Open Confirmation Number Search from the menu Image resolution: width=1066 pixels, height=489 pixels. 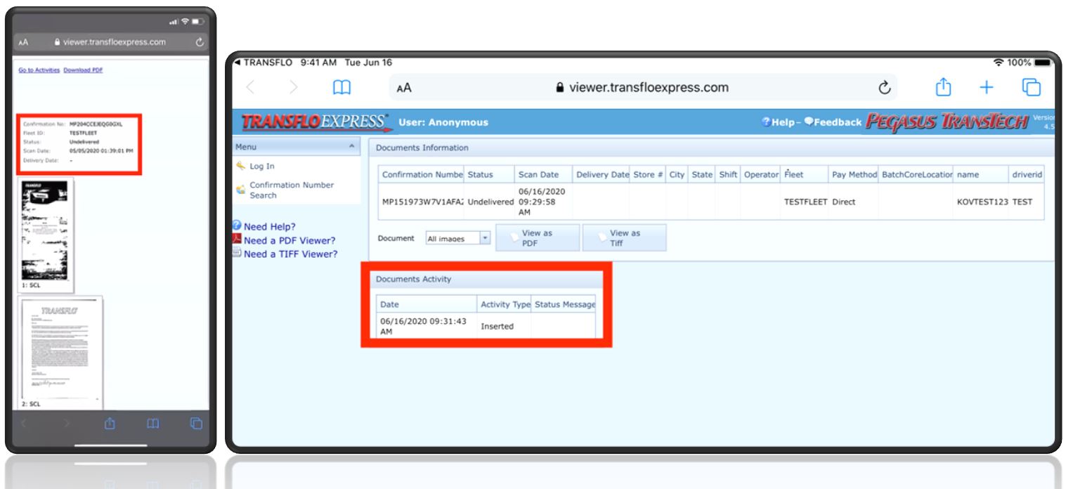(292, 190)
